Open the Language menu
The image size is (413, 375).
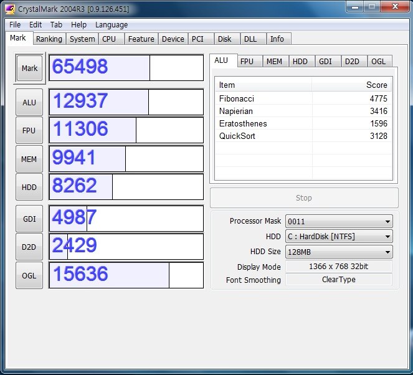[x=112, y=25]
